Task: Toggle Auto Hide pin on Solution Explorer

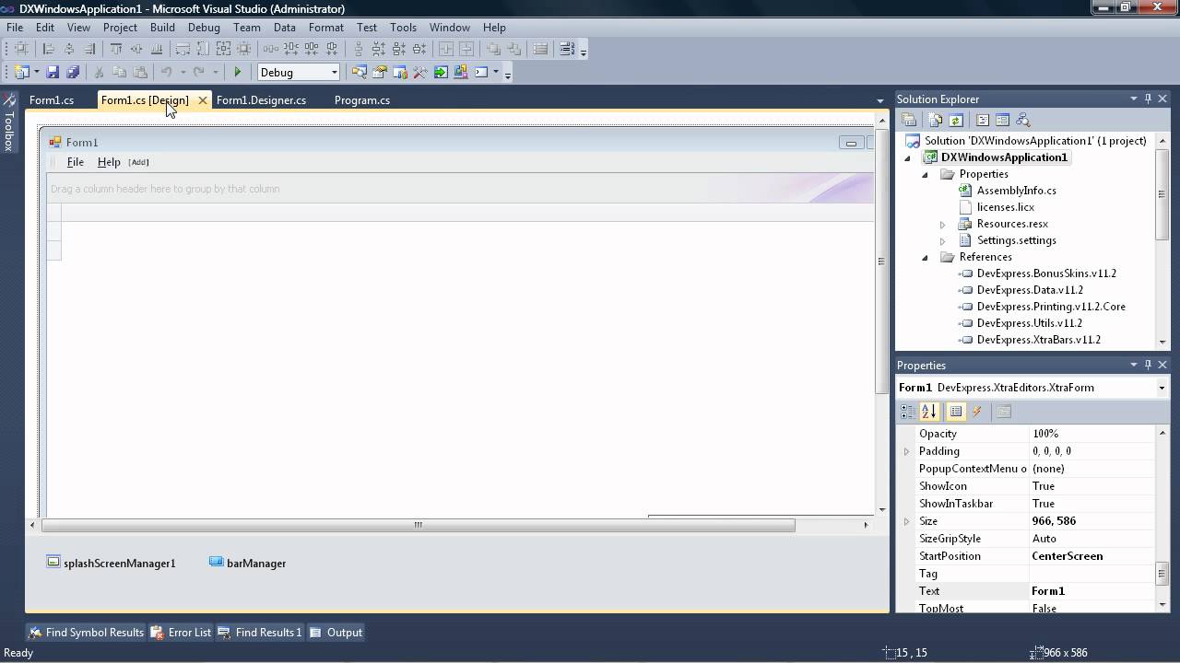Action: 1148,99
